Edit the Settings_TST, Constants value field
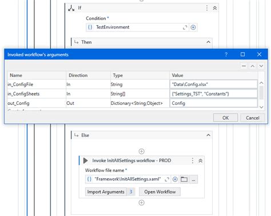Screen dimensions: 271x216 (x=214, y=93)
